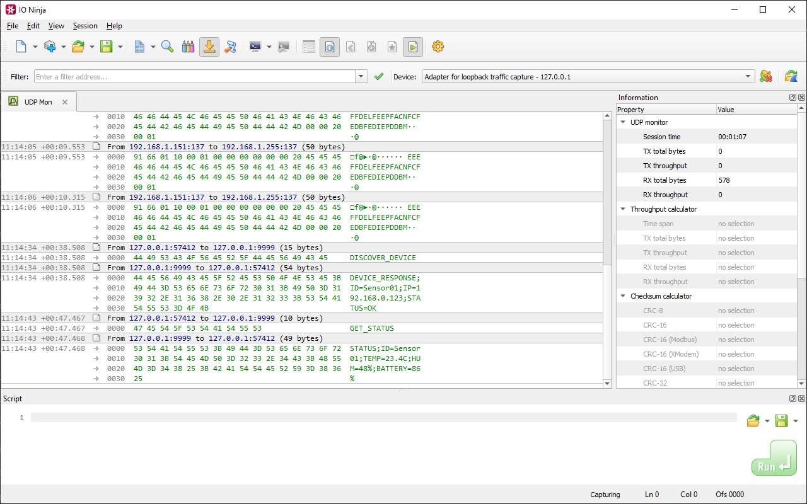The image size is (807, 504).
Task: Toggle the information page button in toolbar
Action: click(x=330, y=47)
